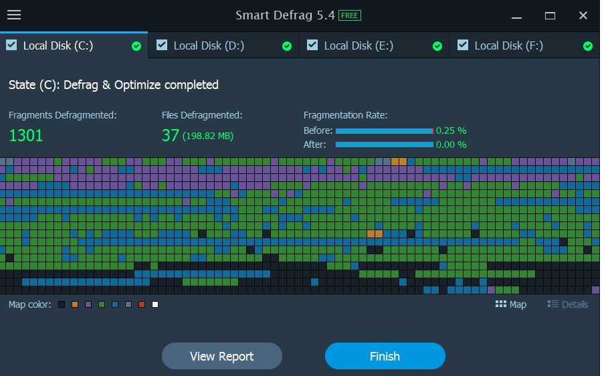The height and width of the screenshot is (376, 608).
Task: Uncheck the Local Disk (C:) checkbox
Action: coord(11,45)
